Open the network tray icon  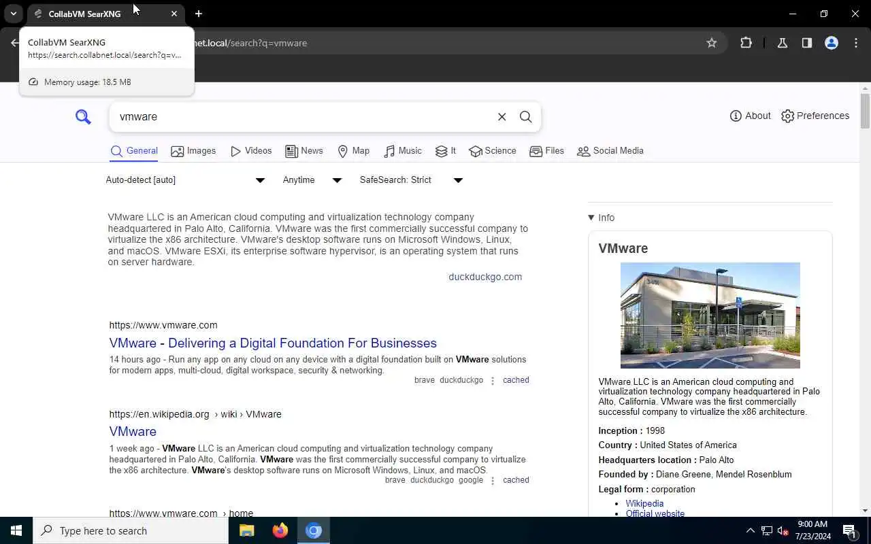point(767,530)
